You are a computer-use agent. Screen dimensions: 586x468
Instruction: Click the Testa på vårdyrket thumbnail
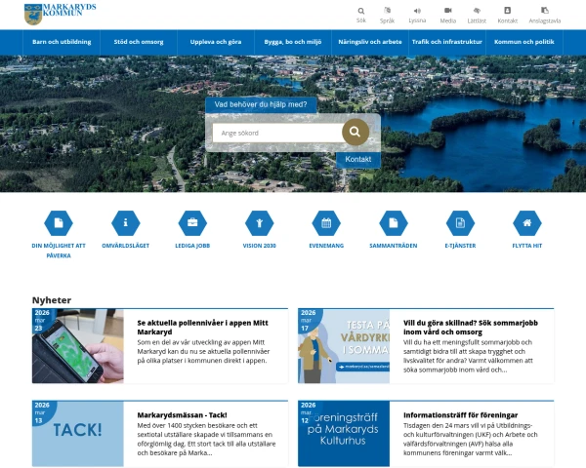344,346
